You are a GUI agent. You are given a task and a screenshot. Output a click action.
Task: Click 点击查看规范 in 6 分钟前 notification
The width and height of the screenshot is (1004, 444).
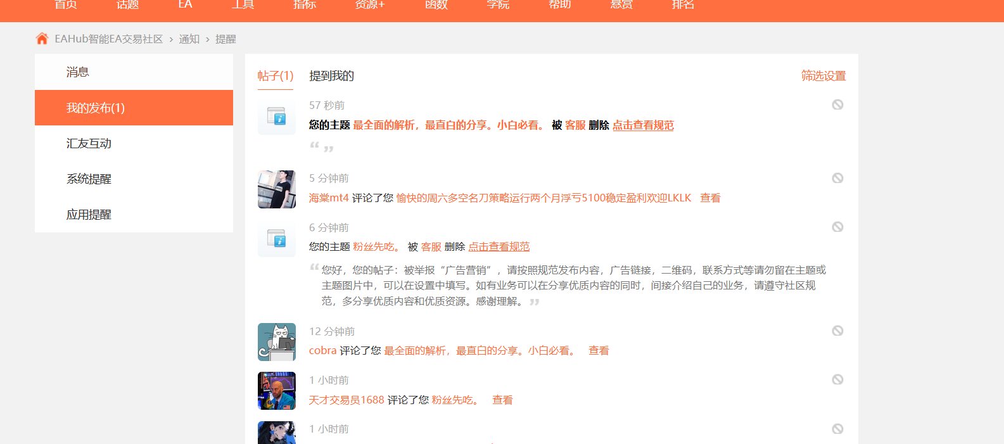tap(499, 247)
